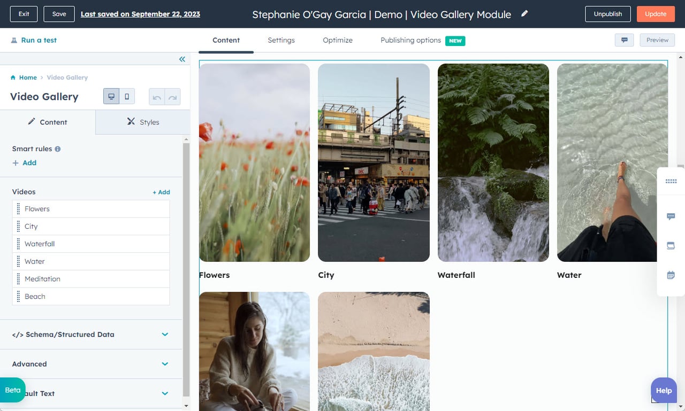Click the Save button
This screenshot has width=685, height=411.
click(x=59, y=14)
